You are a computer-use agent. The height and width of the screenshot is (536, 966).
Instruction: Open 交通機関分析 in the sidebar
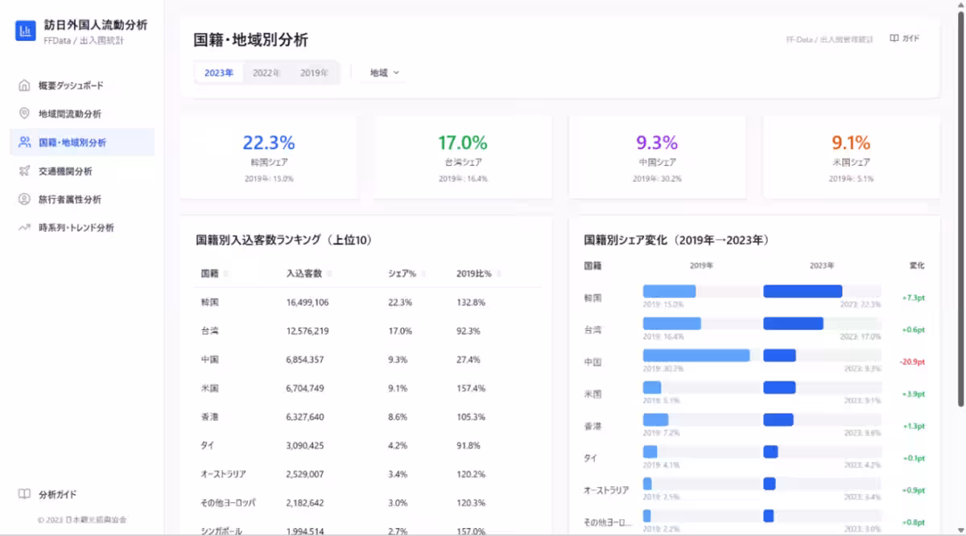(x=65, y=171)
